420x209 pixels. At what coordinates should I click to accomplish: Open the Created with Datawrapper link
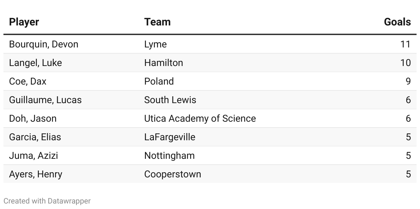47,201
